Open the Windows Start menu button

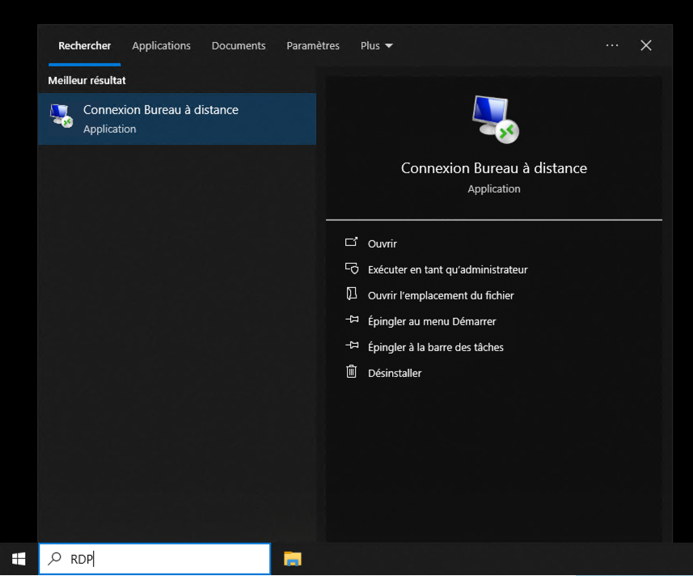coord(19,559)
